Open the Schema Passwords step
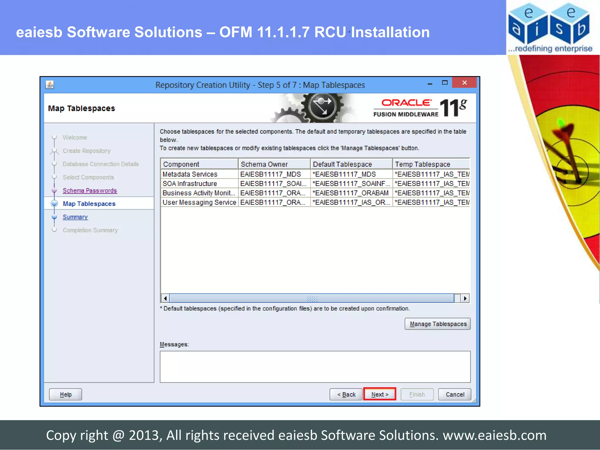 [x=90, y=190]
